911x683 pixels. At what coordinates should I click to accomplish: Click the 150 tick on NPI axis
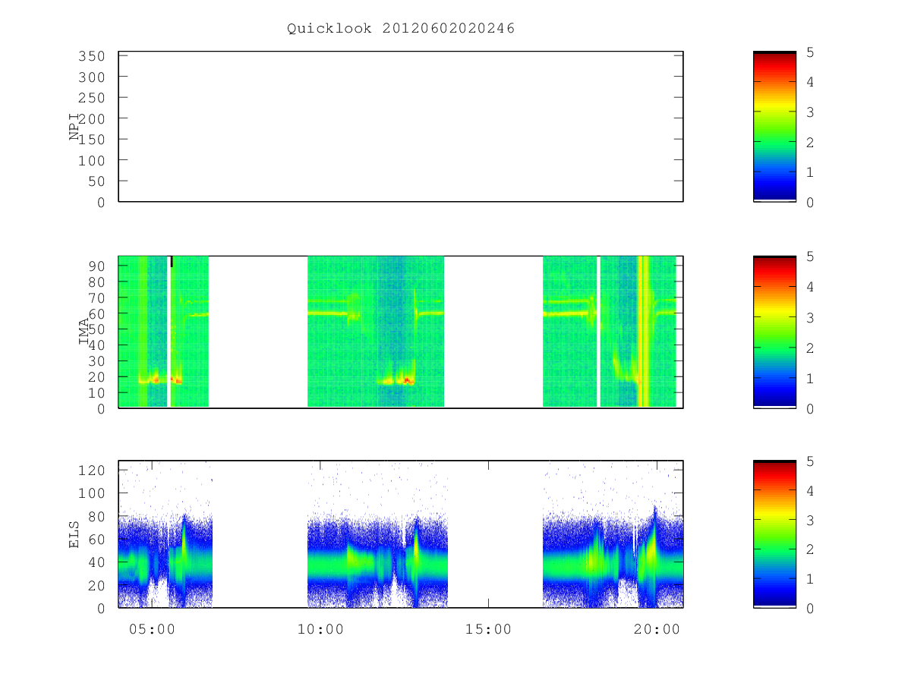coord(91,140)
